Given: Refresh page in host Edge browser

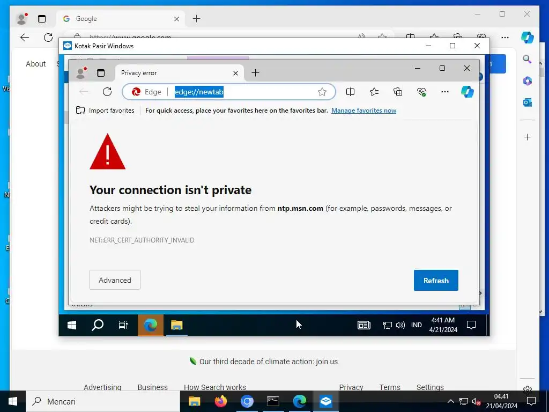Looking at the screenshot, I should coord(48,38).
